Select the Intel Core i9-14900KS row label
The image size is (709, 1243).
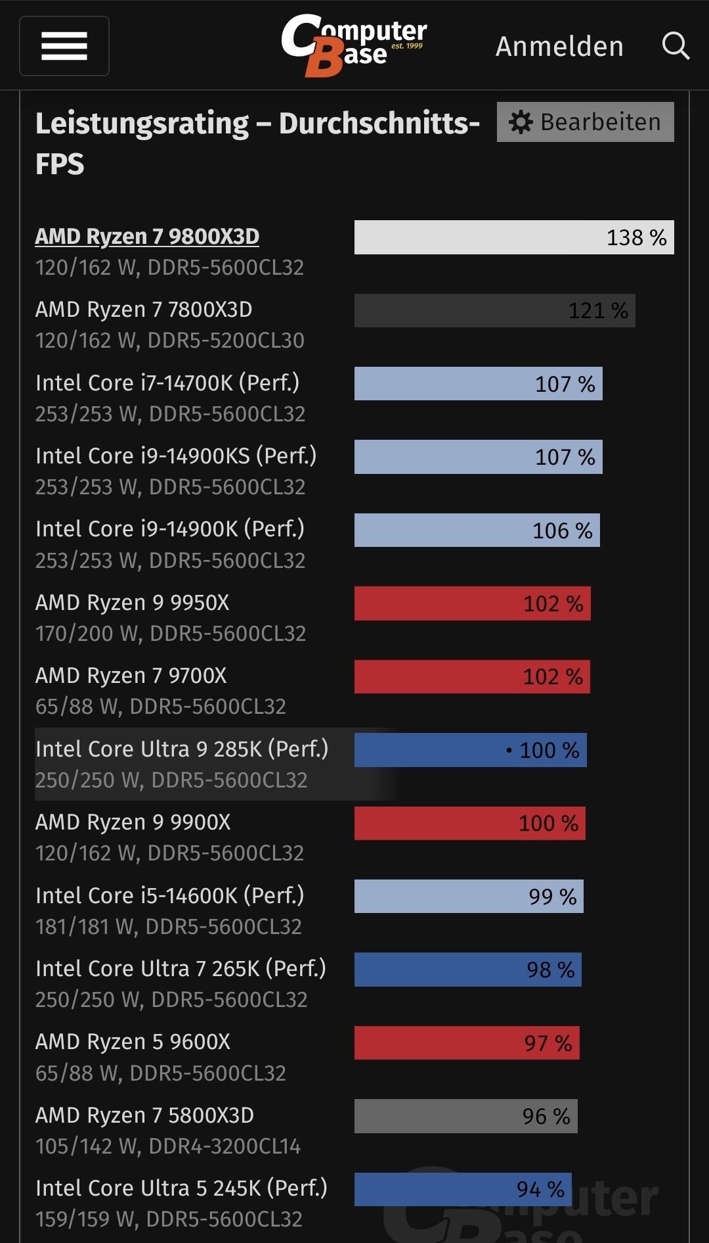[x=176, y=456]
